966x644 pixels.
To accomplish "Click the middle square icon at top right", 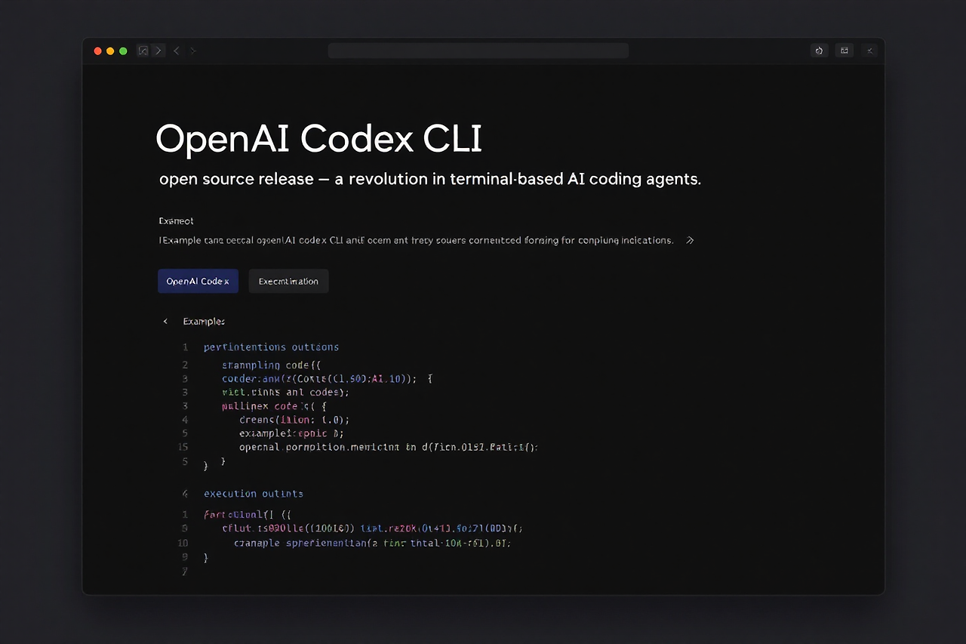I will click(x=844, y=51).
